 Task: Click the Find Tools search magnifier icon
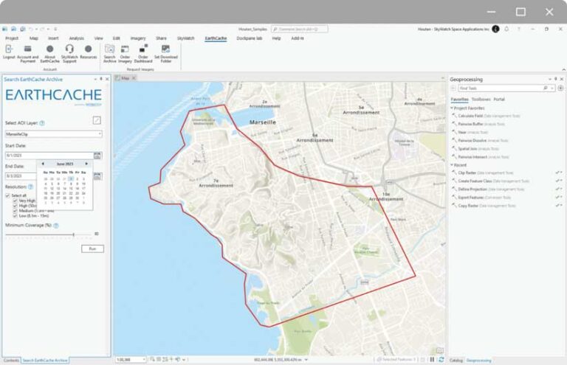click(546, 88)
